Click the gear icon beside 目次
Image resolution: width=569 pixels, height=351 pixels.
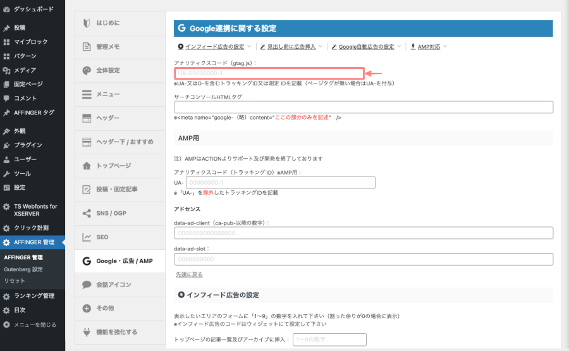(6, 311)
